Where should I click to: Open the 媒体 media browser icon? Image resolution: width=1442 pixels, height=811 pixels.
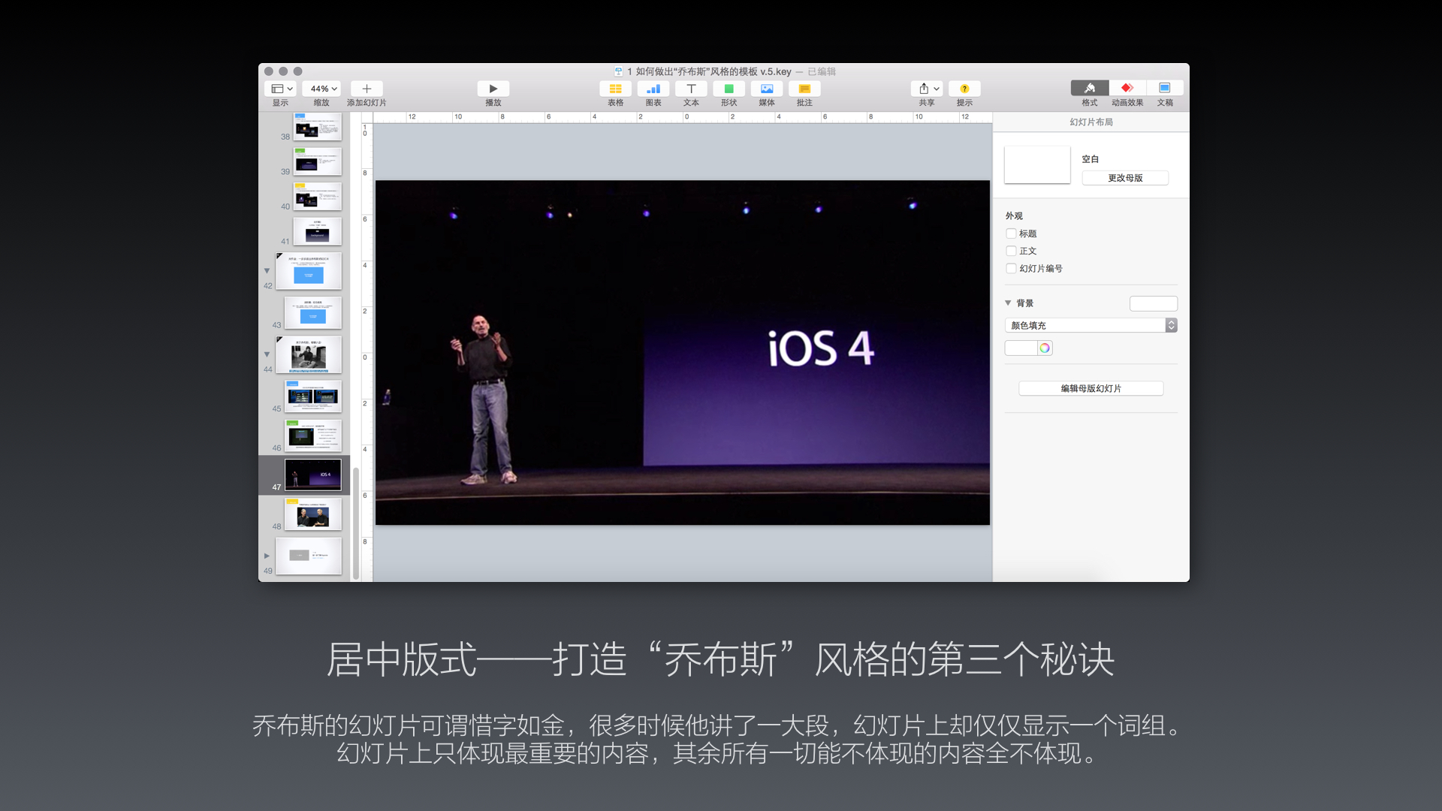pyautogui.click(x=767, y=89)
